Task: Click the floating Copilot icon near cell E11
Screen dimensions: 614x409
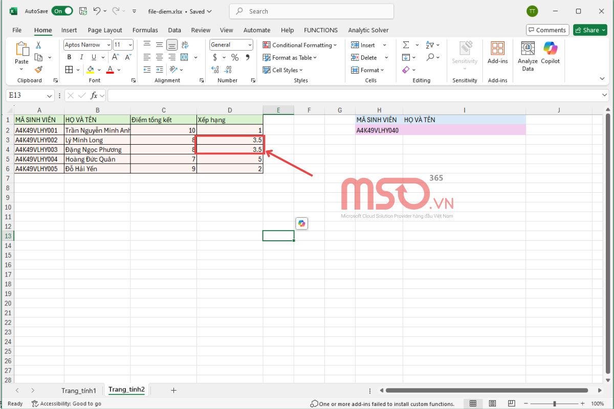Action: coord(301,223)
